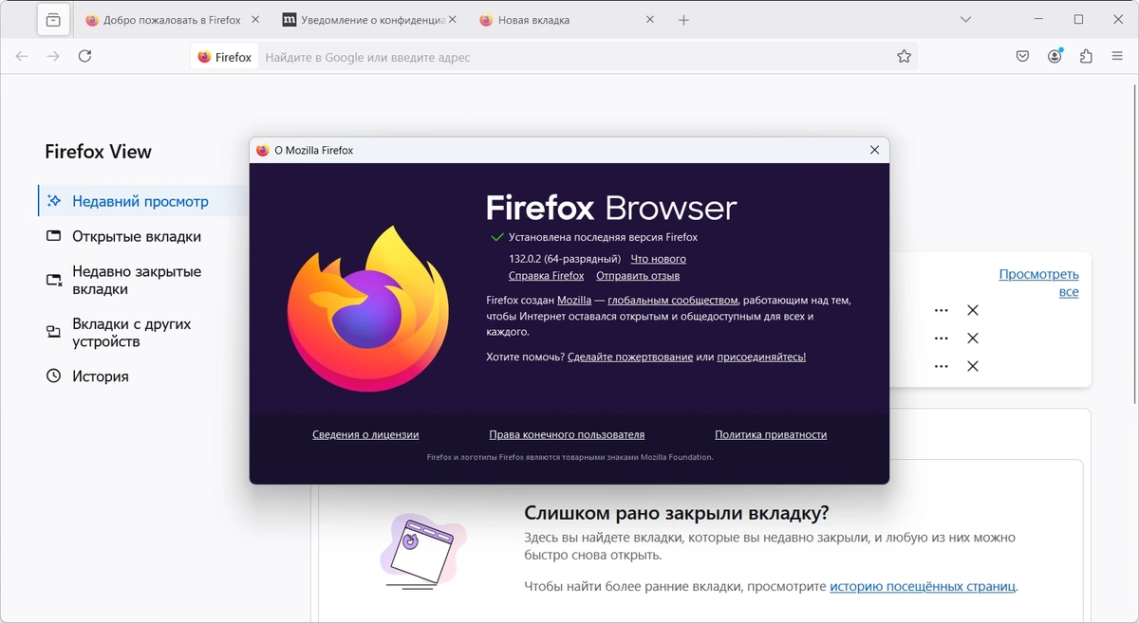1139x623 pixels.
Task: Click the 'Сделайте пожертвование' link
Action: point(630,357)
